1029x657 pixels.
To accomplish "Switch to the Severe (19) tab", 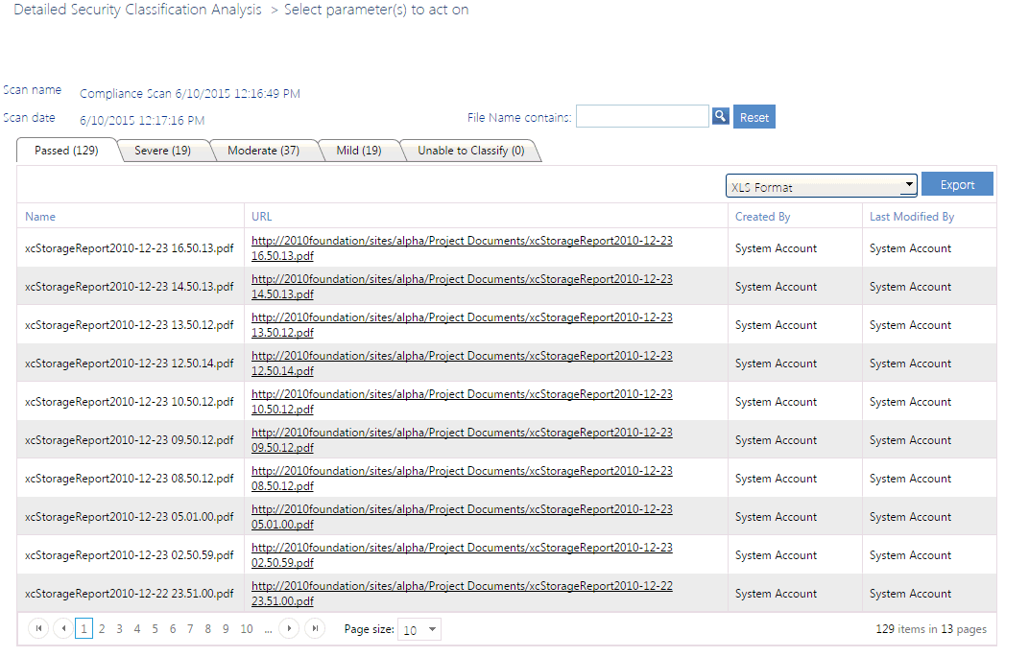I will [162, 151].
